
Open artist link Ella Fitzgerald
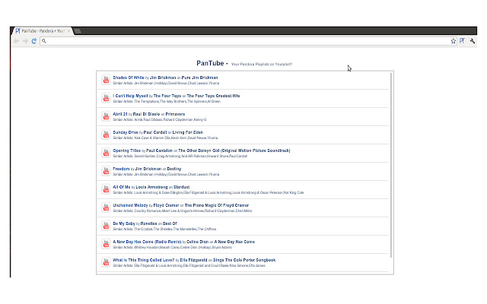[193, 260]
